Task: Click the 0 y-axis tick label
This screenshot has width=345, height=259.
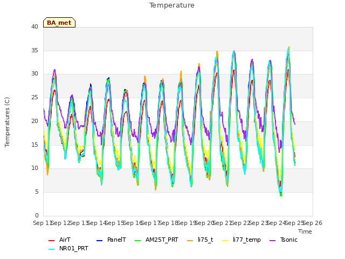Action: (37, 215)
